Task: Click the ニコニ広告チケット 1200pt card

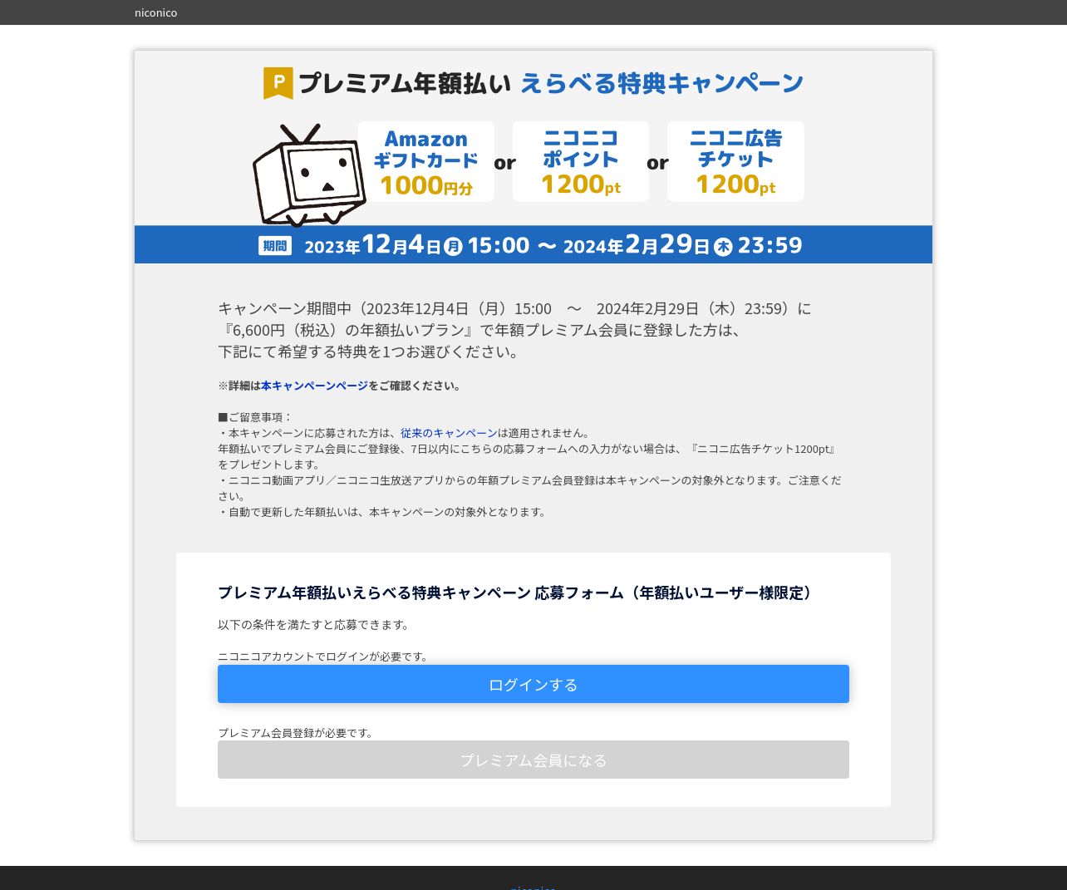Action: pos(735,161)
